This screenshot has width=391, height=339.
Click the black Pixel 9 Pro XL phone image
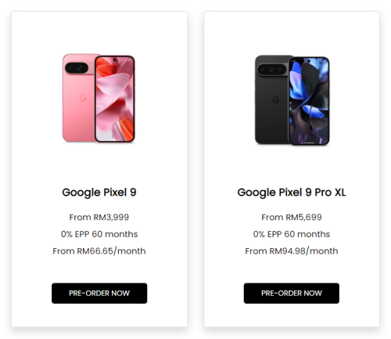[x=292, y=100]
